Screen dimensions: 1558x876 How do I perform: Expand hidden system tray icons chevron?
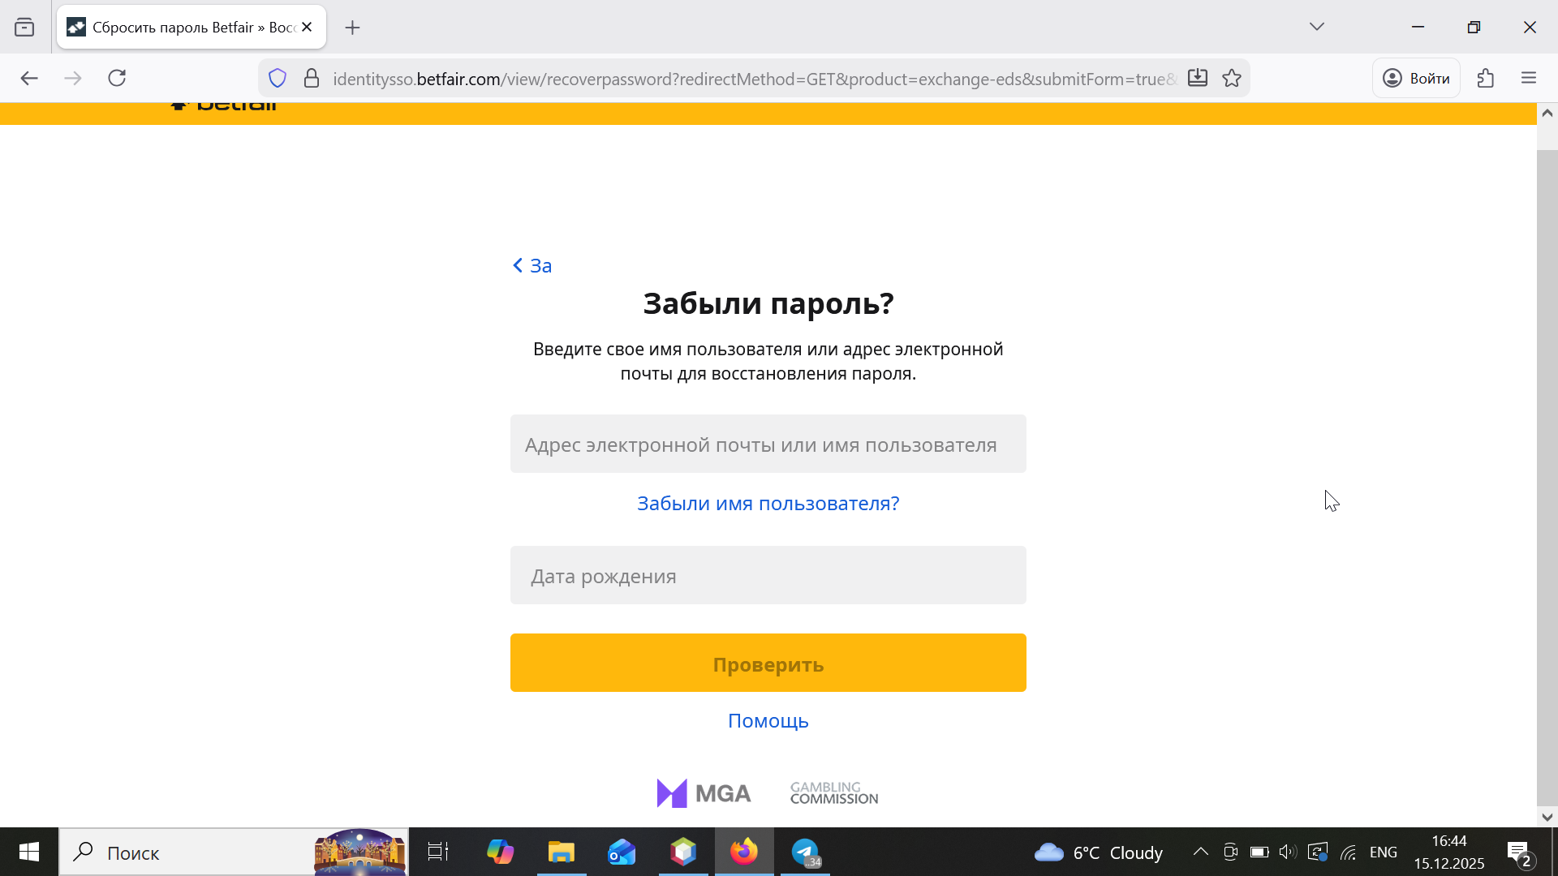click(1200, 852)
